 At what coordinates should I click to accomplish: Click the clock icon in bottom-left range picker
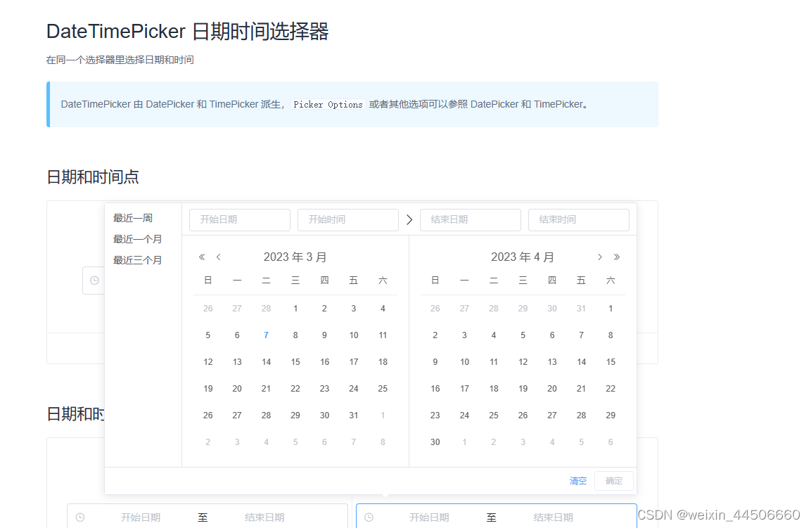point(79,517)
